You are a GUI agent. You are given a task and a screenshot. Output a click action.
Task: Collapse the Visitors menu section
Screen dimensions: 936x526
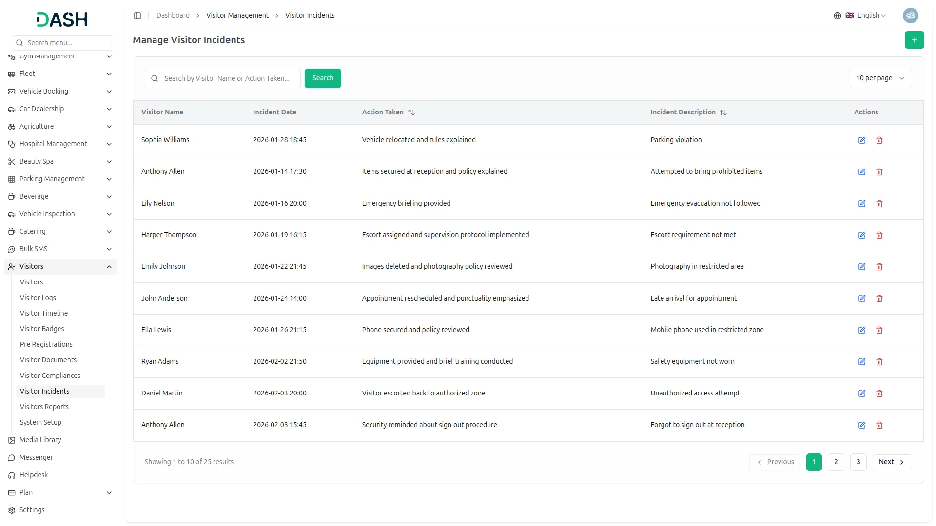click(109, 266)
